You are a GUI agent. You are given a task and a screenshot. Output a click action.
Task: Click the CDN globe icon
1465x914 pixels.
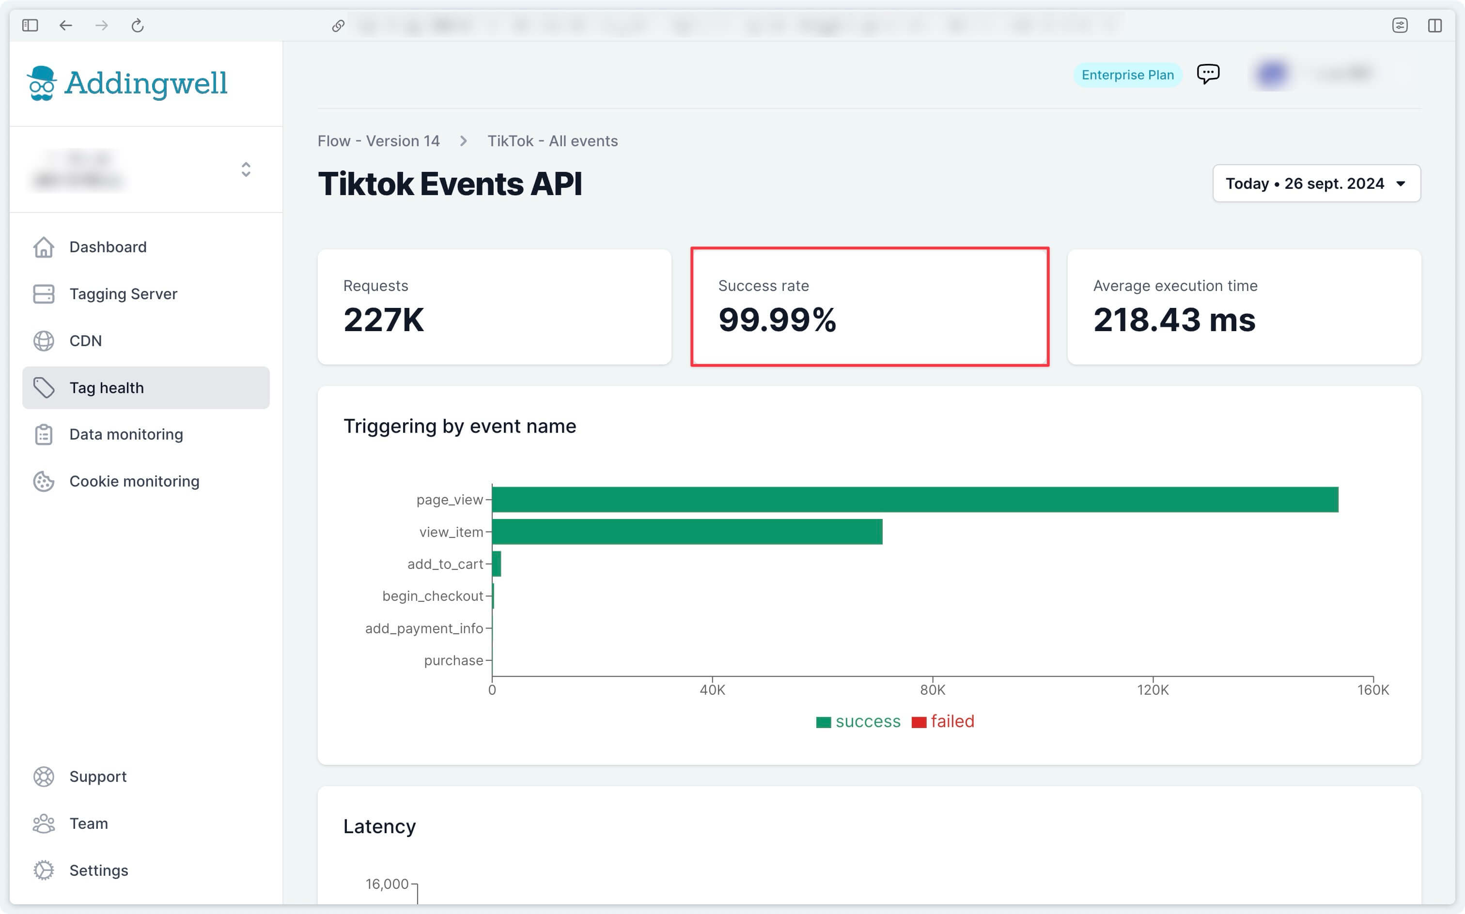(x=44, y=341)
